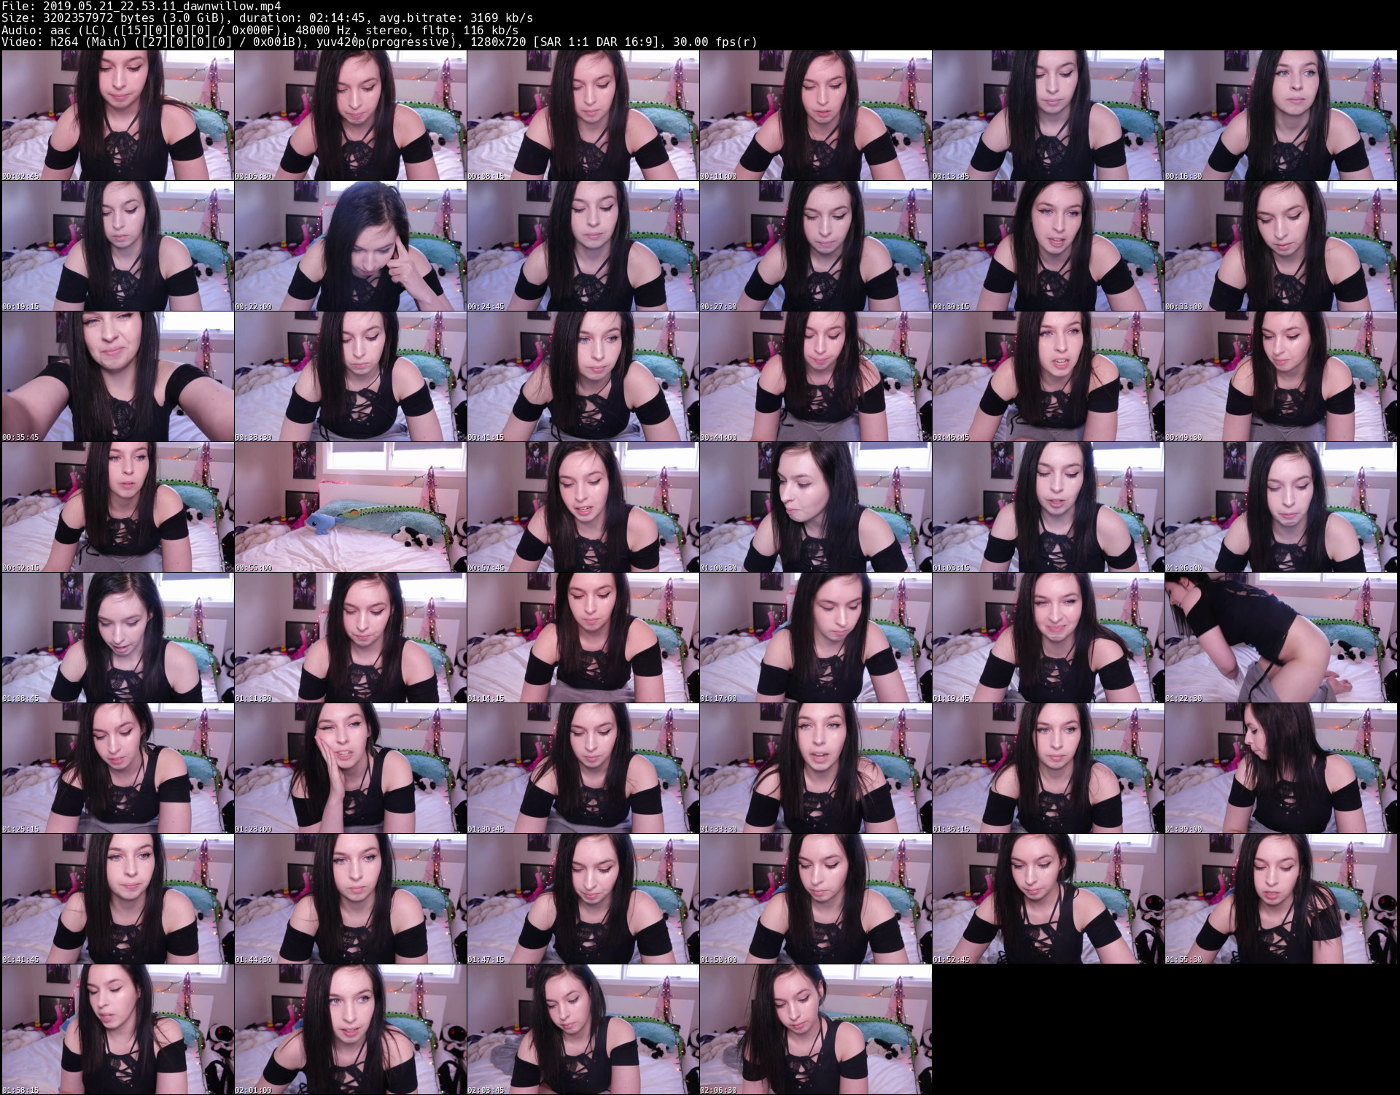Click the Video h264 info line
Viewport: 1400px width, 1095px height.
(379, 42)
